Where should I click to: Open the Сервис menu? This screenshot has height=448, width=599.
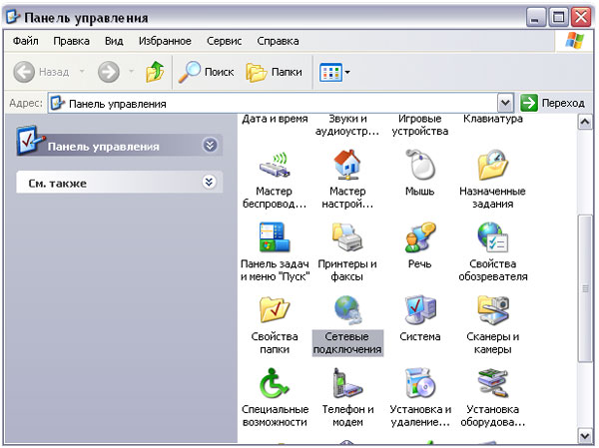pyautogui.click(x=225, y=41)
